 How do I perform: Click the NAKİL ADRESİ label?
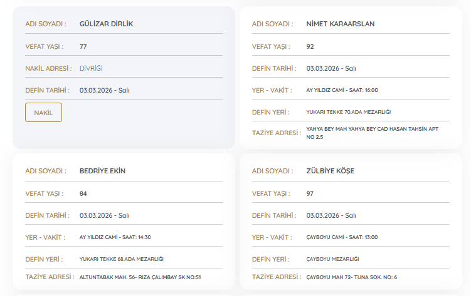click(47, 68)
